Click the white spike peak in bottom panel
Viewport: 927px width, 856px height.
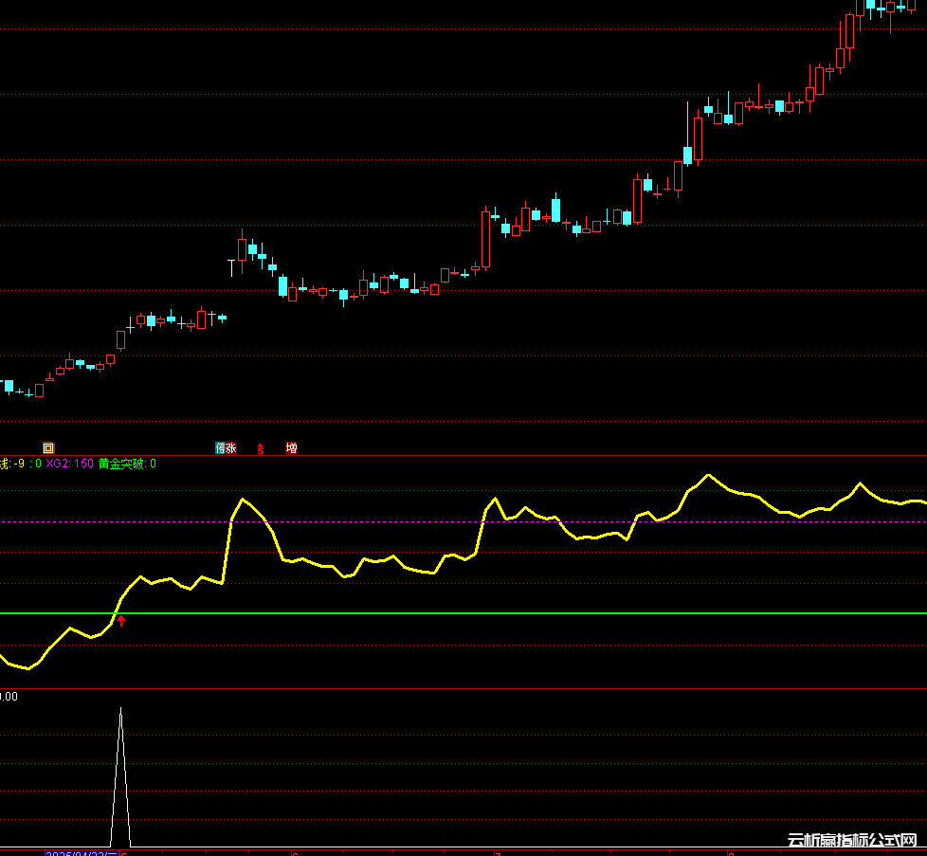[120, 708]
